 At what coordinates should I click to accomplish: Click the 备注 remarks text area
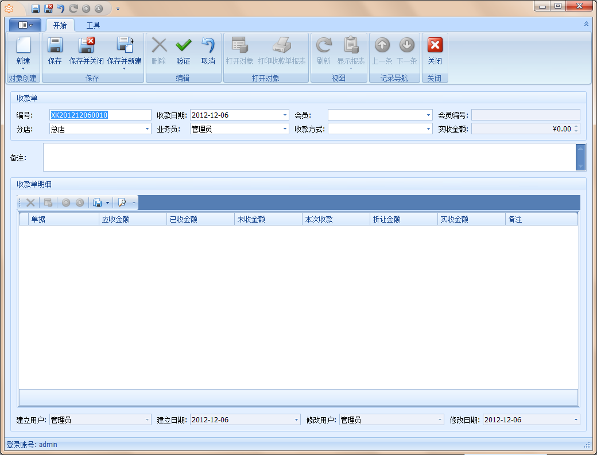[x=309, y=157]
